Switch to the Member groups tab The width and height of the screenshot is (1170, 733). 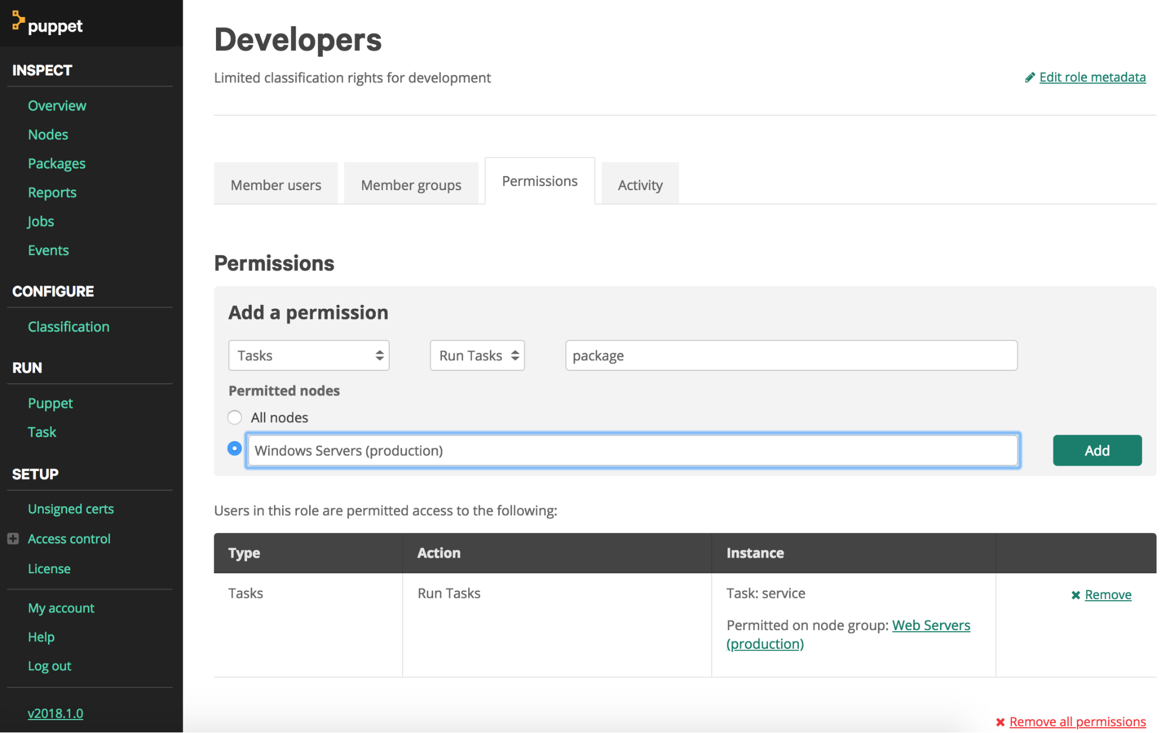(411, 185)
